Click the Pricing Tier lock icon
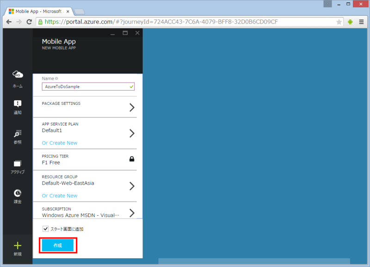370x267 pixels. tap(132, 159)
